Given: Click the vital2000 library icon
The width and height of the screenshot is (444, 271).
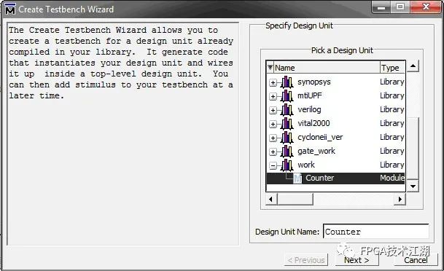Looking at the screenshot, I should coord(287,124).
